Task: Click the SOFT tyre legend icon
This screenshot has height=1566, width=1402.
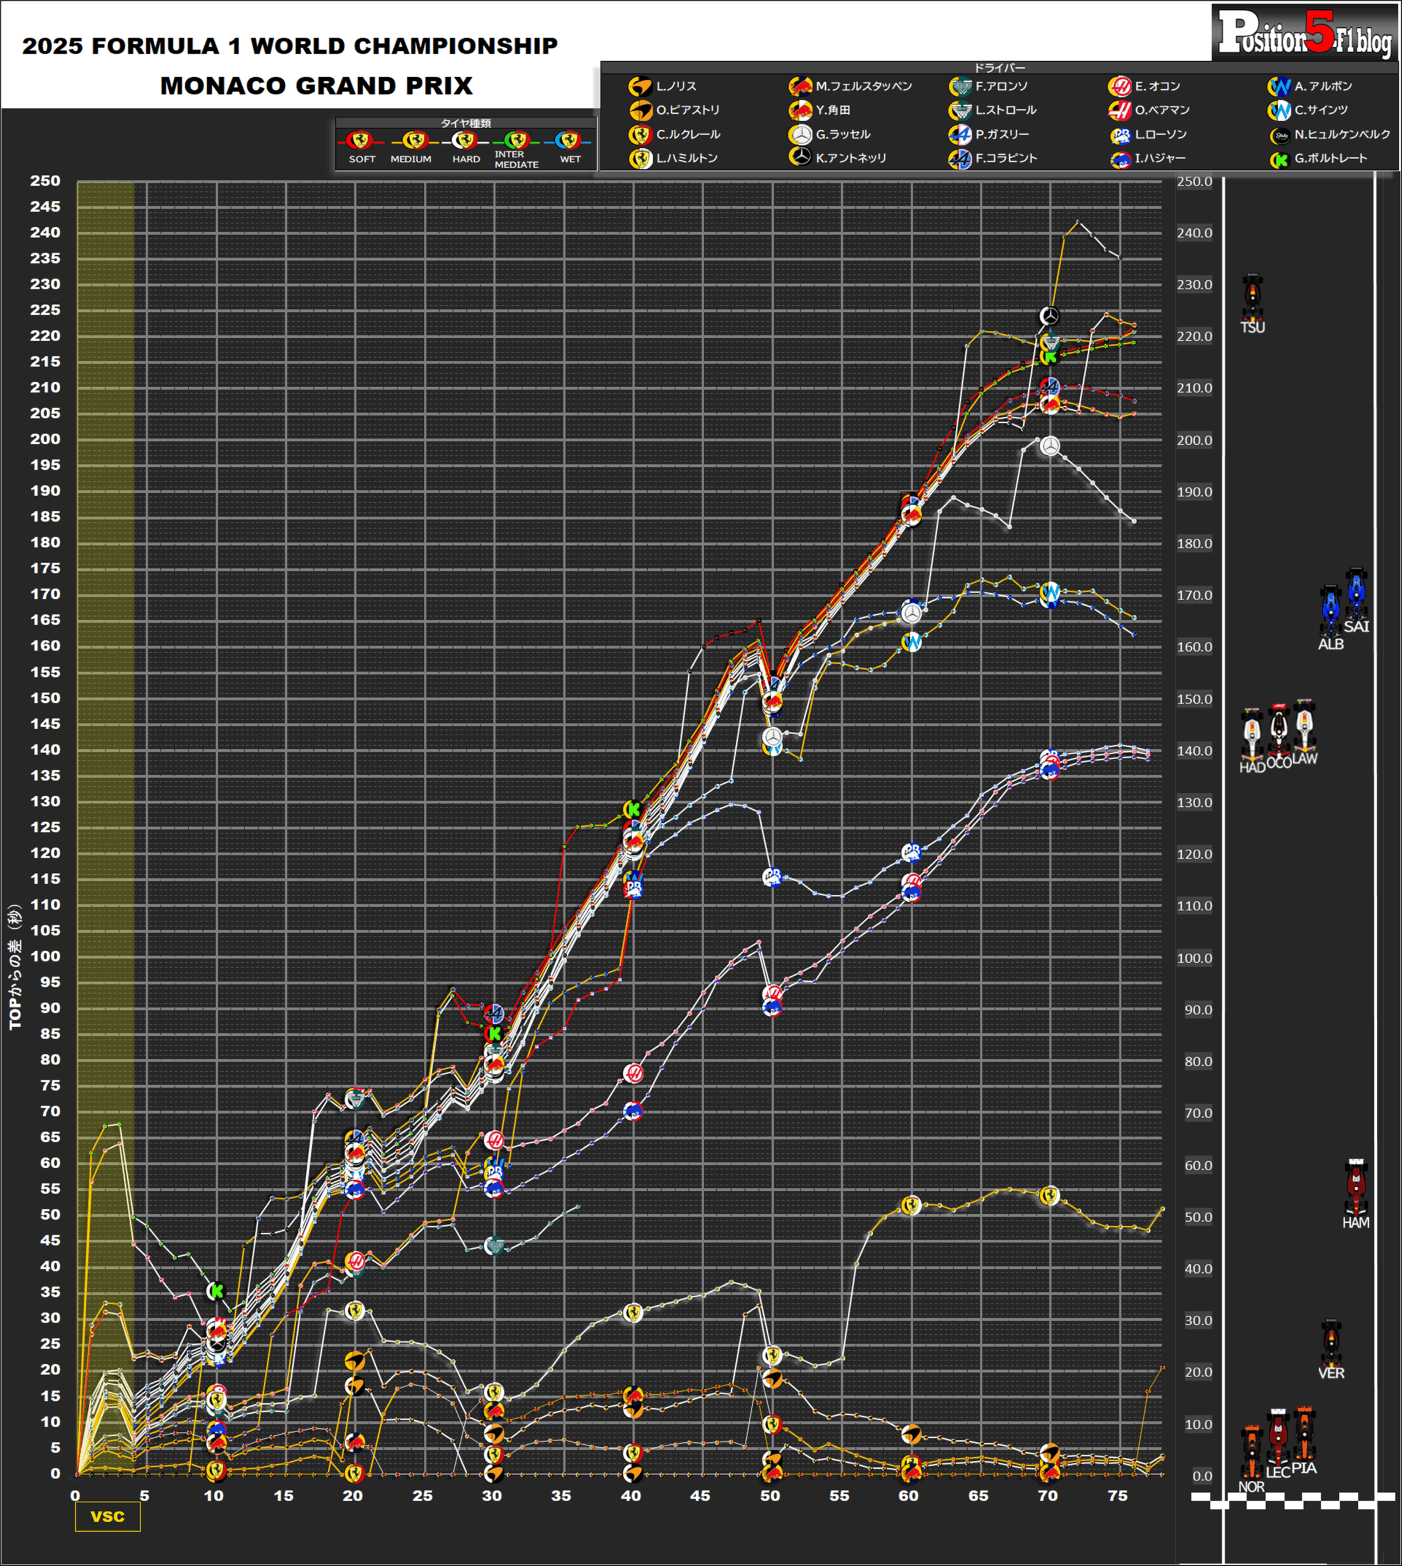Action: coord(360,141)
